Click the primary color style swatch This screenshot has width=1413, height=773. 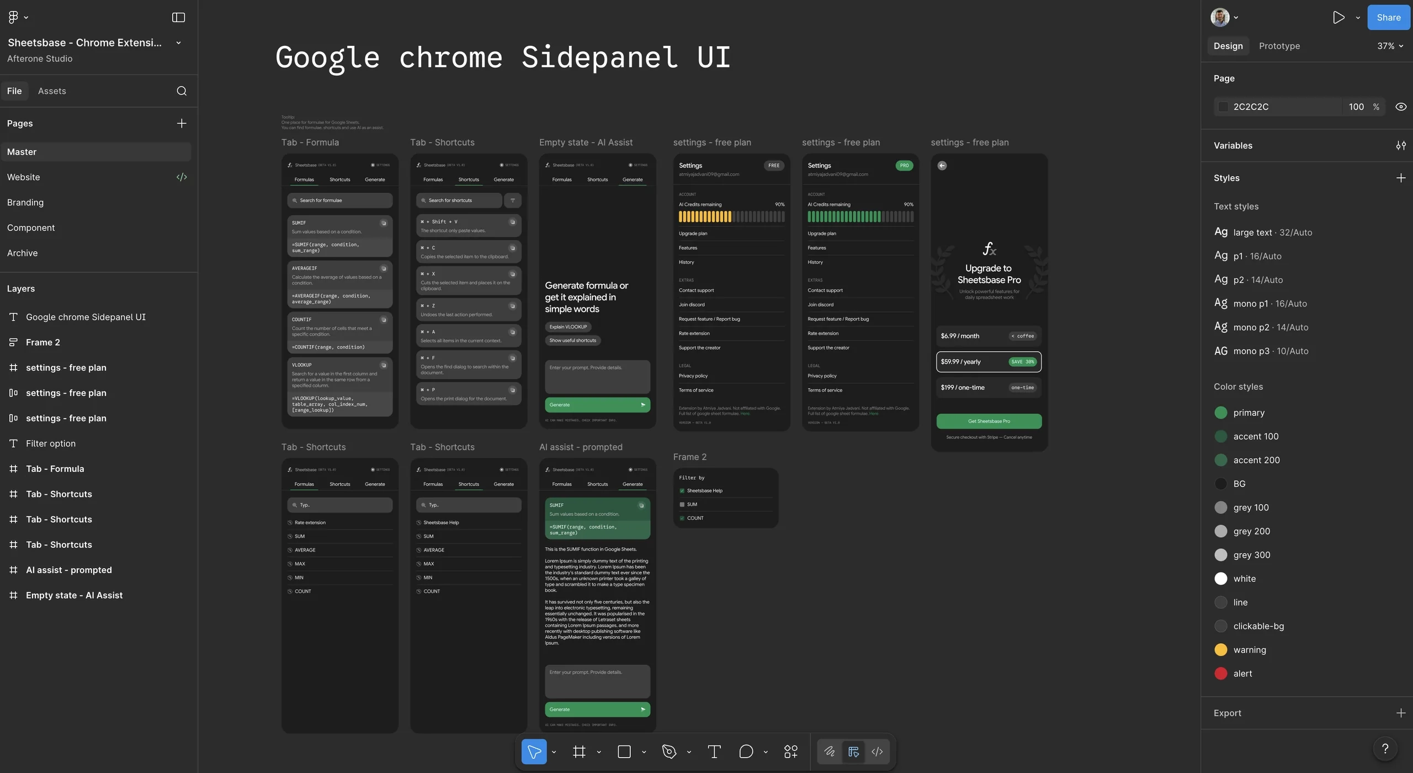click(1221, 412)
